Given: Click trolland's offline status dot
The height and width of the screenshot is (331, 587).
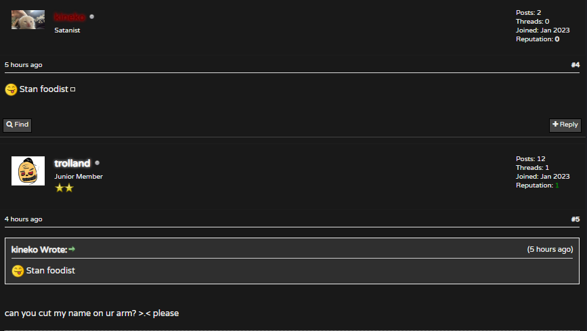Looking at the screenshot, I should pos(97,163).
